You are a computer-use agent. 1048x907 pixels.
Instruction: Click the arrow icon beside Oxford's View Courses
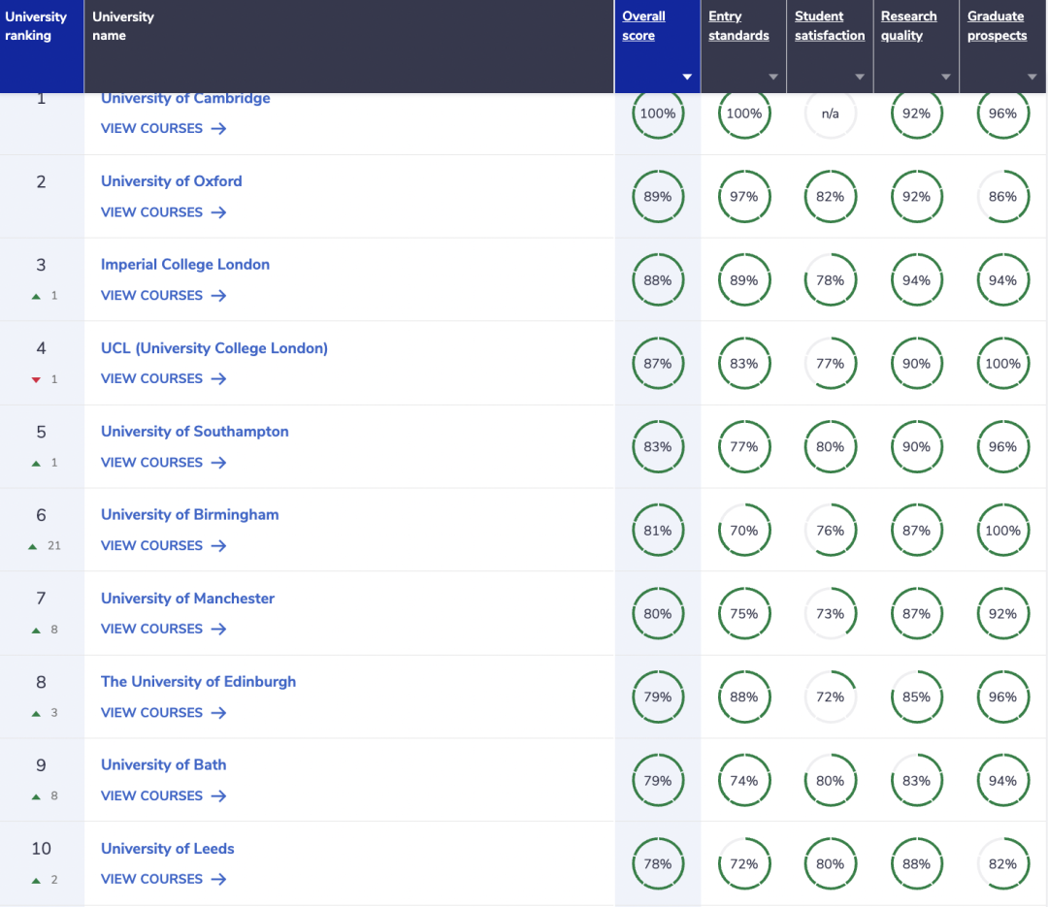(218, 212)
